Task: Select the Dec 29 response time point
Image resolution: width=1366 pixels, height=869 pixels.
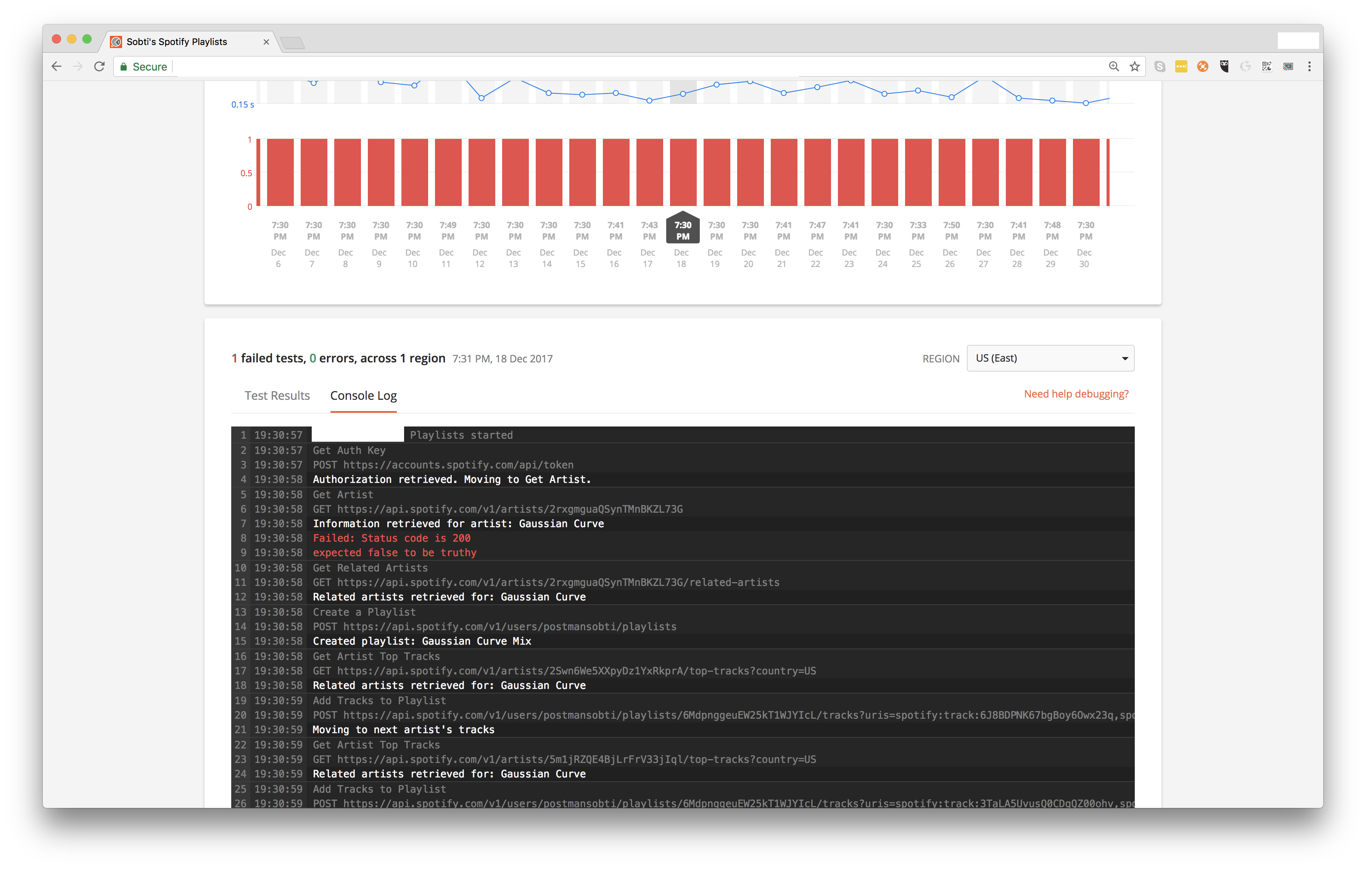Action: pos(1052,100)
